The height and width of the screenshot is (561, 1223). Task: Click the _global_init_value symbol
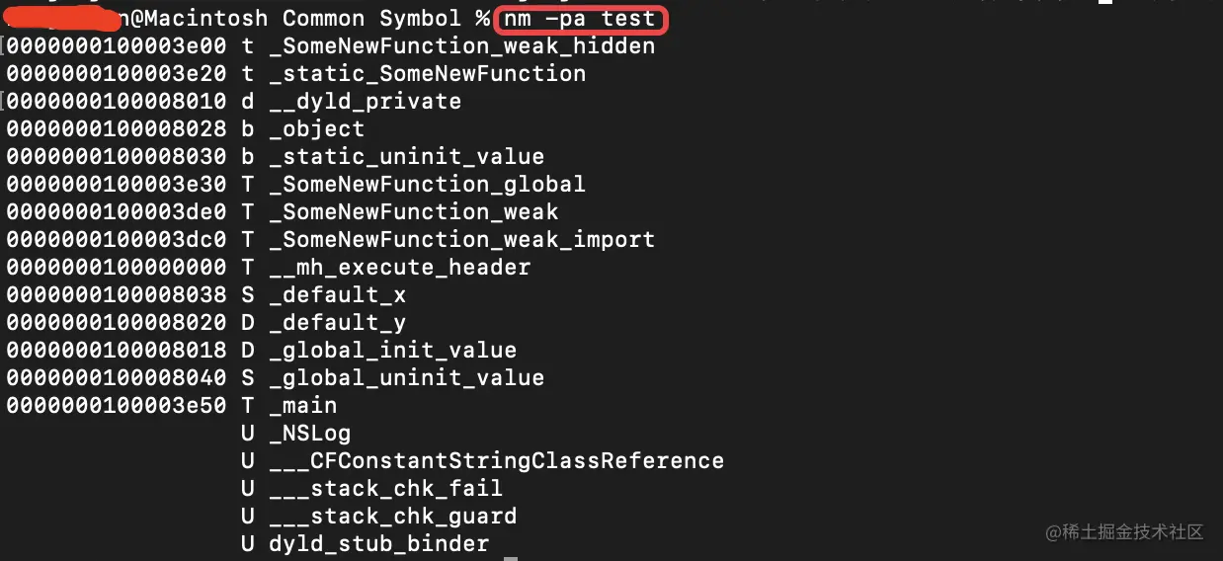[x=392, y=351]
